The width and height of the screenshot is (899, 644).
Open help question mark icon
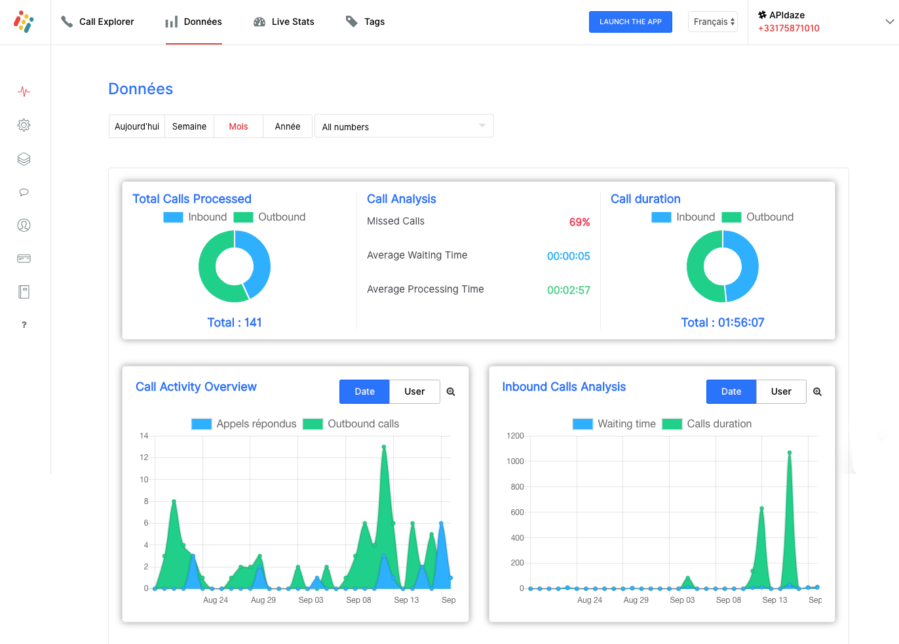click(x=24, y=325)
